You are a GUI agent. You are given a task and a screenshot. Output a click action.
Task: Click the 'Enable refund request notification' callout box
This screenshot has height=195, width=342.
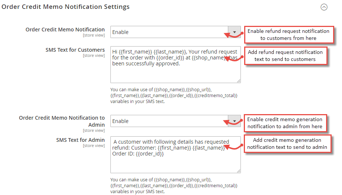[288, 35]
